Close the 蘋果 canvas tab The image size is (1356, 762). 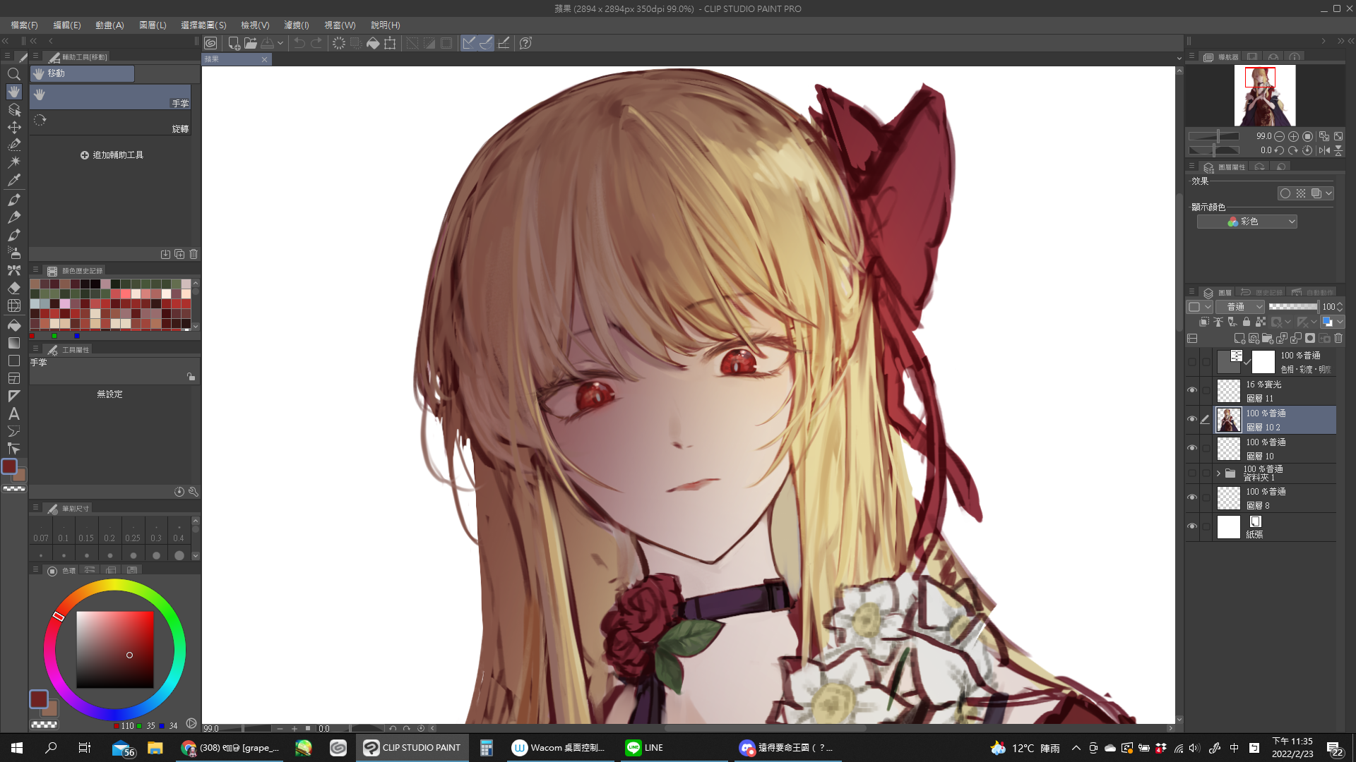(265, 59)
